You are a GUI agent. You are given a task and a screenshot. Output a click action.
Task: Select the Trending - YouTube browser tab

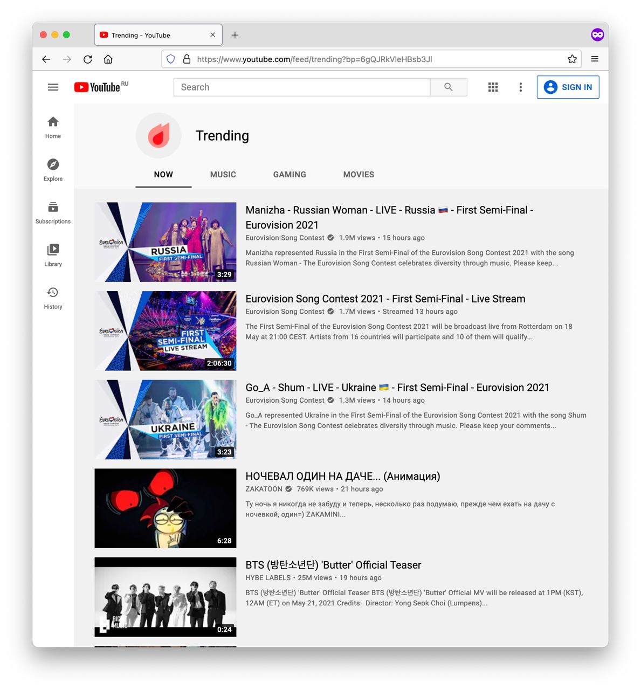158,35
